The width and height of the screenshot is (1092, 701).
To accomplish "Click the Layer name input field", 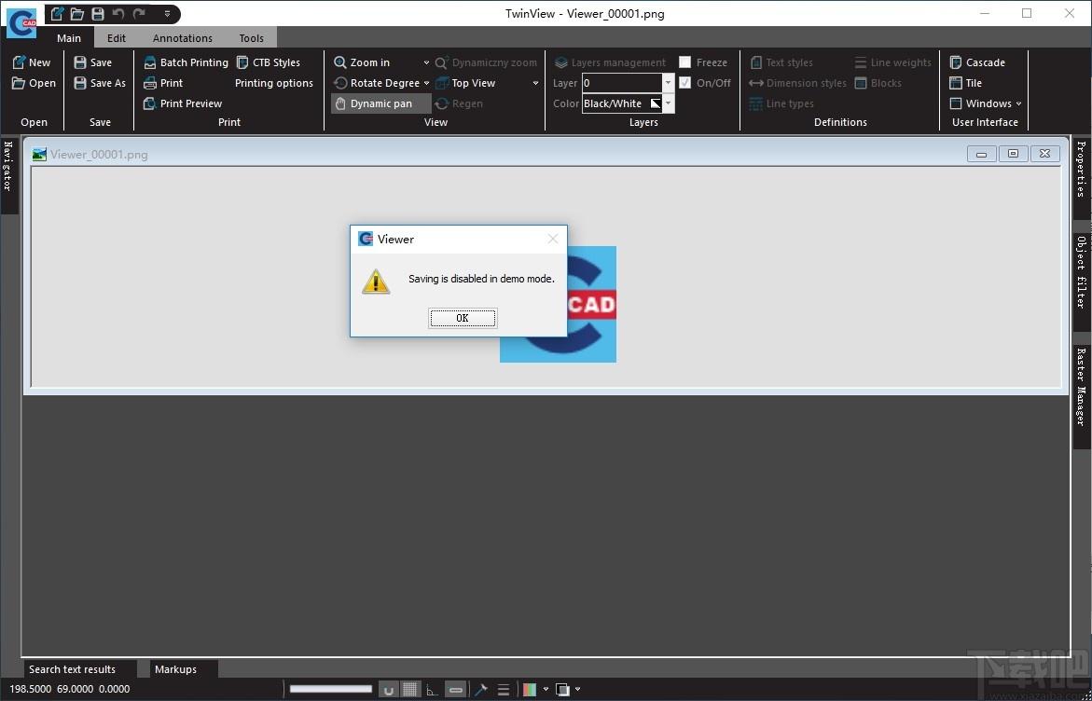I will pyautogui.click(x=622, y=83).
